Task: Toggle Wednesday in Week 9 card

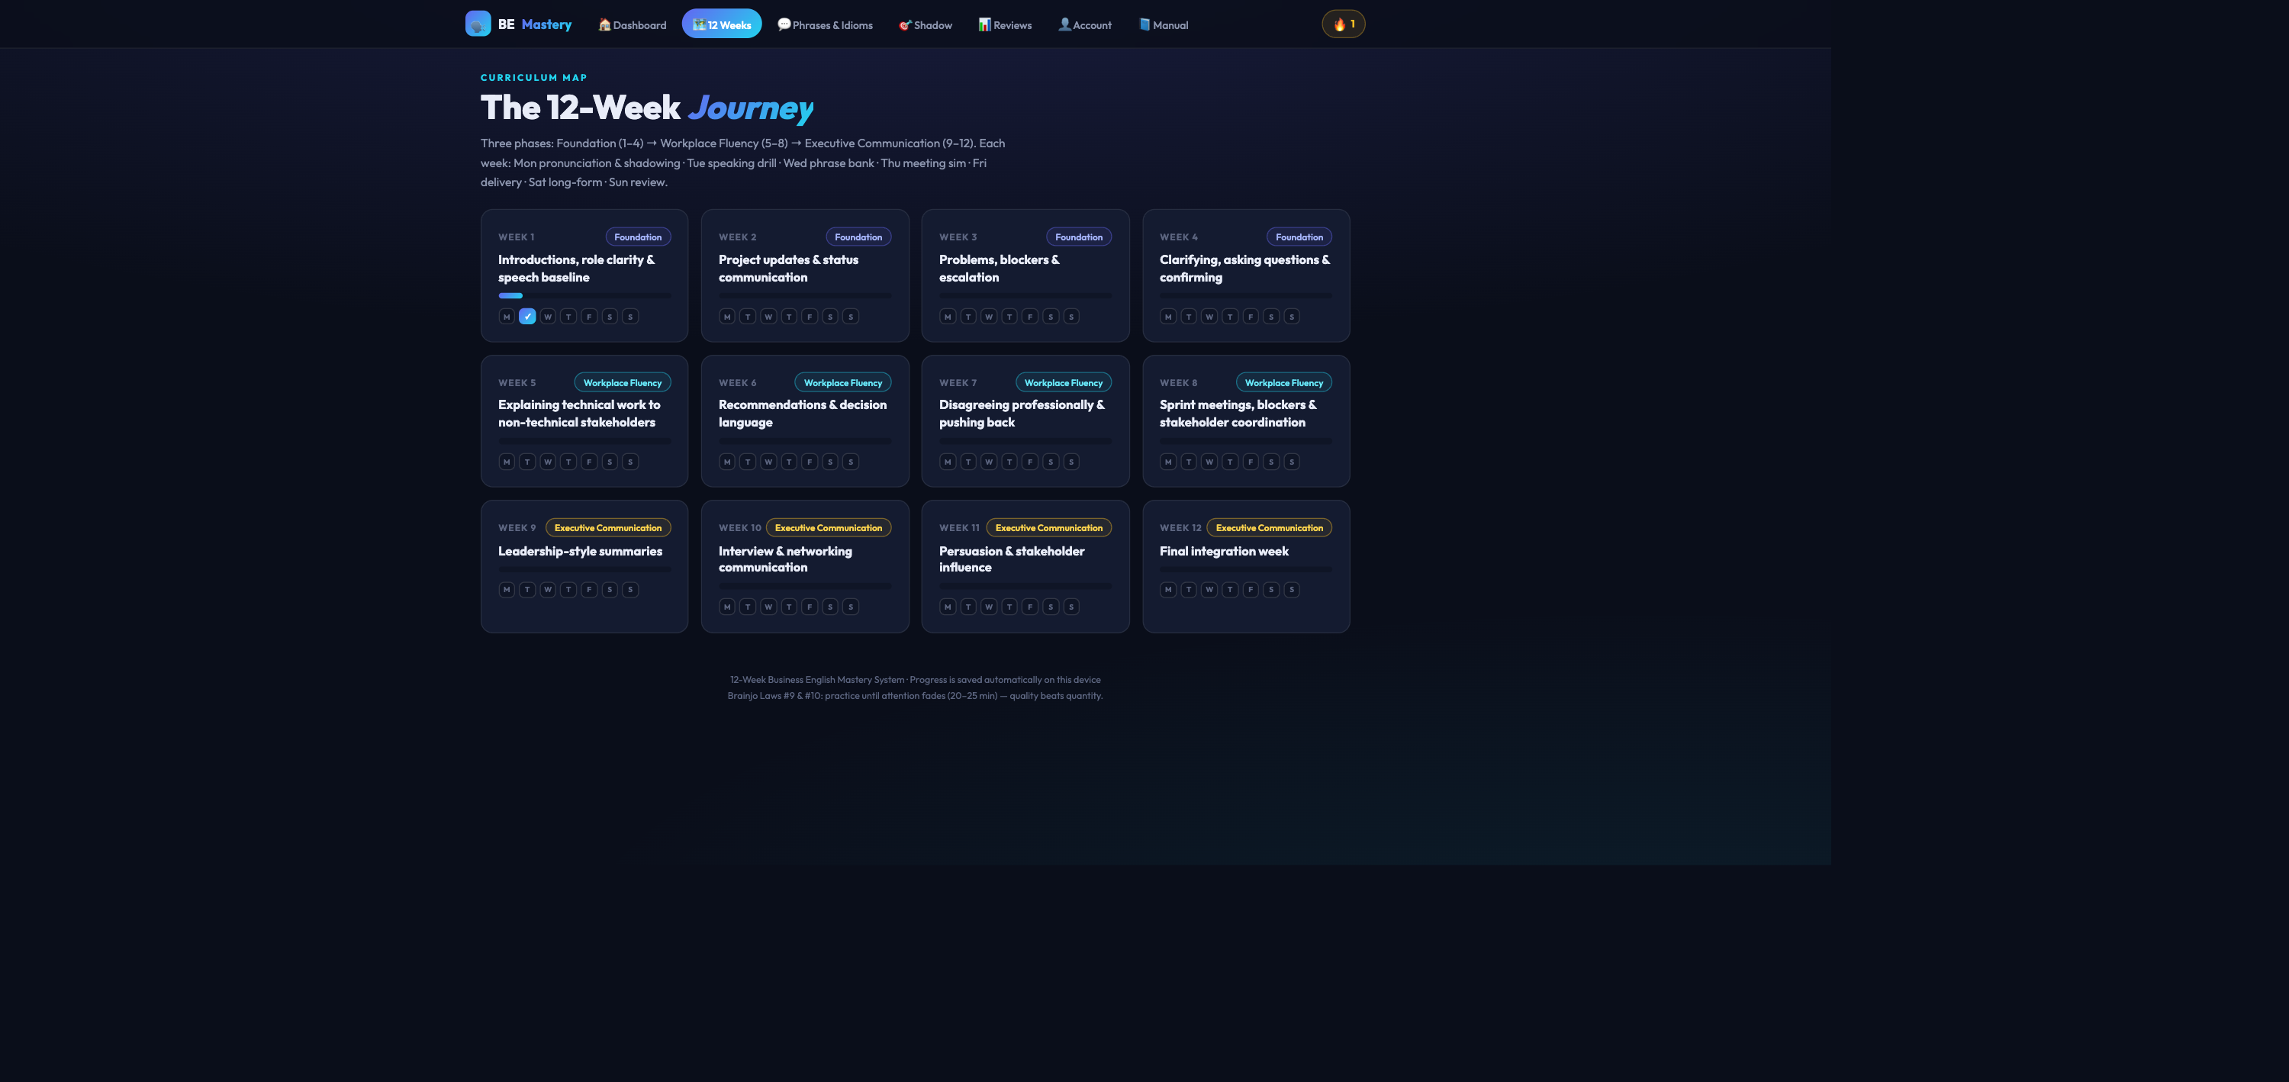Action: coord(549,590)
